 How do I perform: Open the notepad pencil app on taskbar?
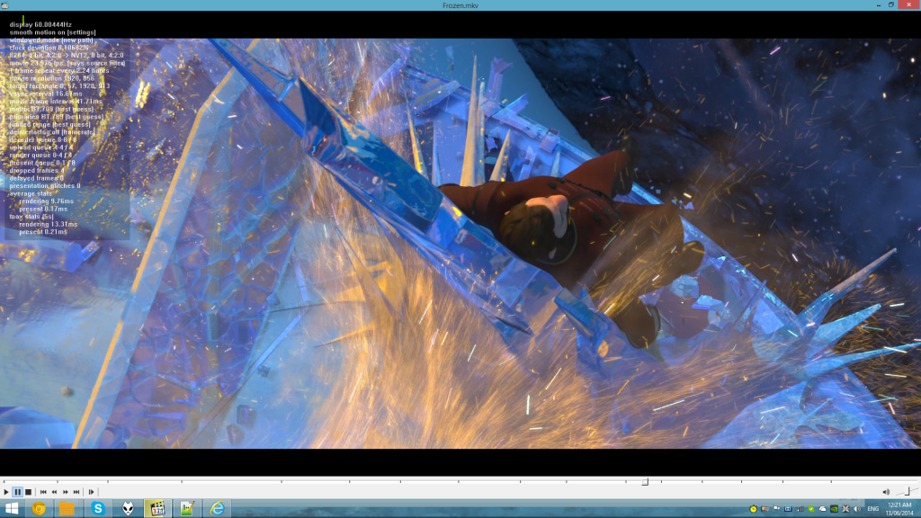(x=187, y=509)
